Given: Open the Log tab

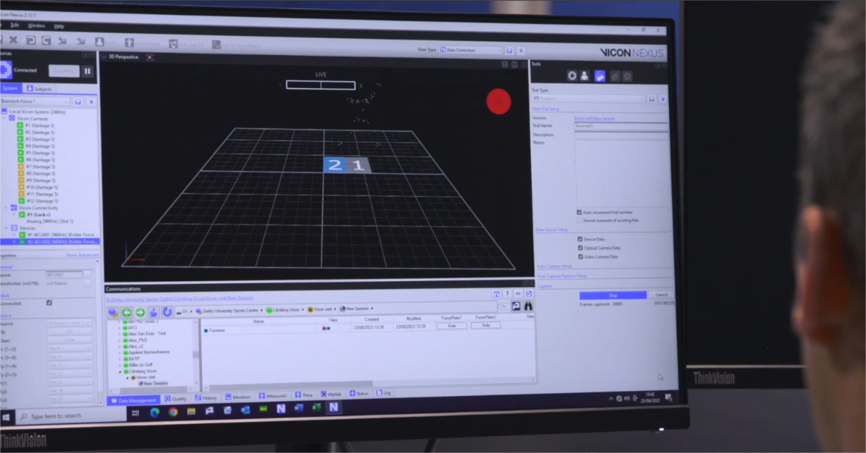Looking at the screenshot, I should pos(384,393).
